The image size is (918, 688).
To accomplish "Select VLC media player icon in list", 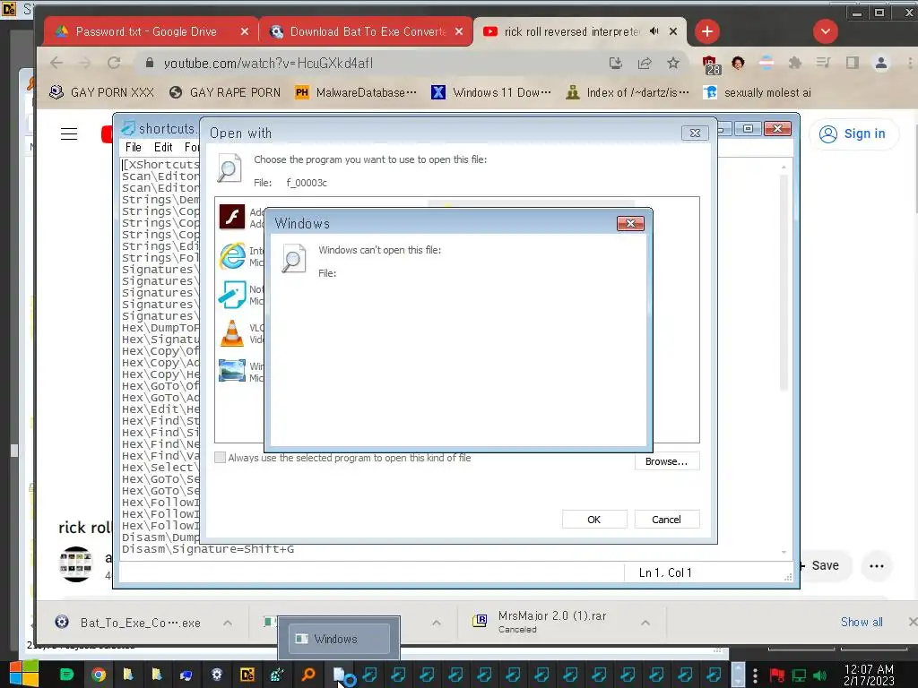I will pyautogui.click(x=232, y=333).
